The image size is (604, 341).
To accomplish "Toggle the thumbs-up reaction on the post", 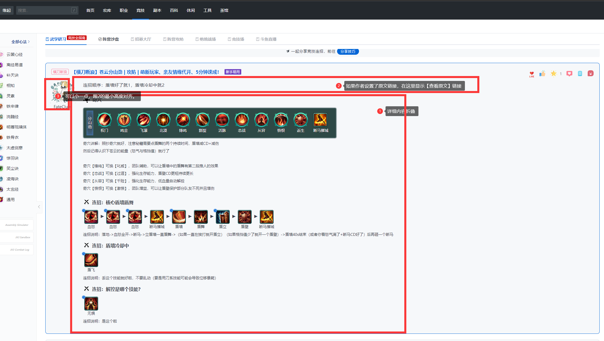I will [542, 74].
